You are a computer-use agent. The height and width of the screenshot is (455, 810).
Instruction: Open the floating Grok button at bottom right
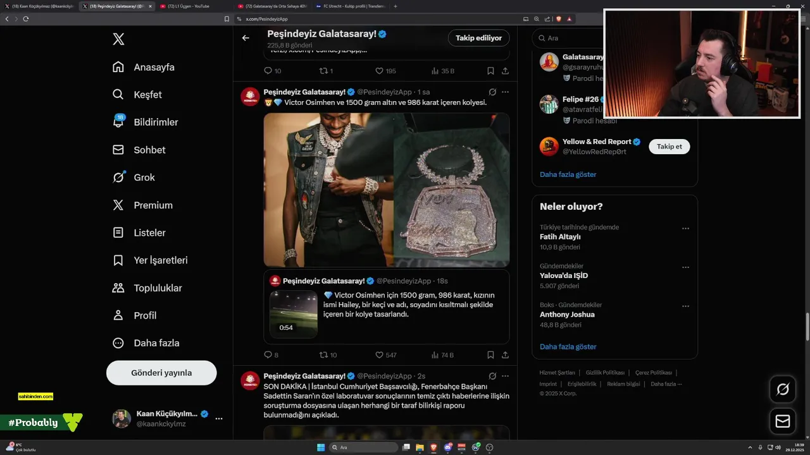click(x=783, y=389)
